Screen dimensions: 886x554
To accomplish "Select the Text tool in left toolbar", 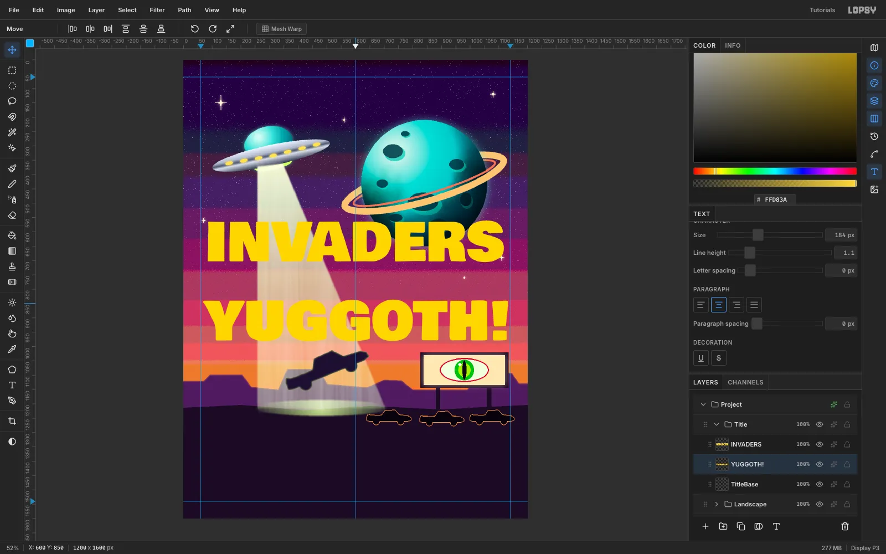I will click(12, 385).
